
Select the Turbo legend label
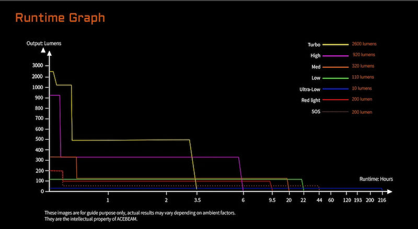pyautogui.click(x=313, y=44)
